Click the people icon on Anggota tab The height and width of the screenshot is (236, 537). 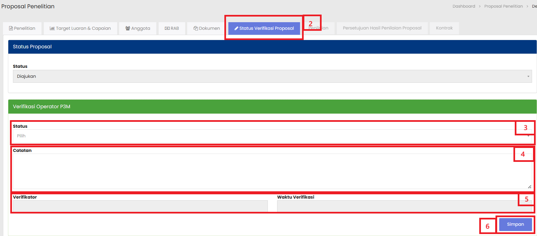[x=127, y=28]
